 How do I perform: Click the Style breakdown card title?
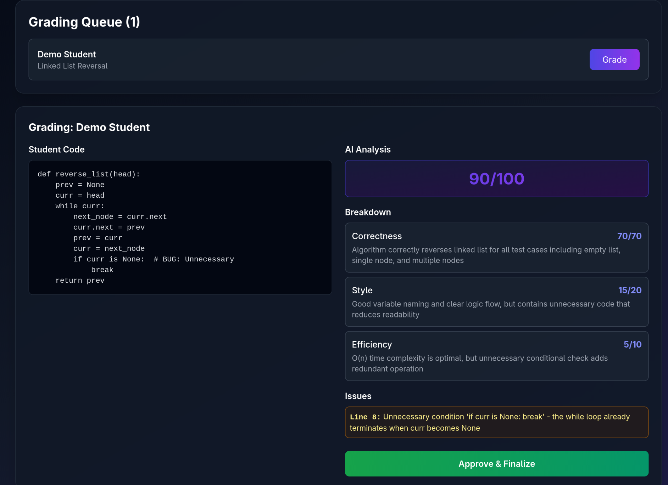point(362,290)
